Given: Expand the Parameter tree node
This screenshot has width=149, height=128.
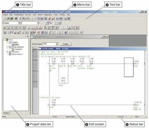Looking at the screenshot, I should point(7,52).
